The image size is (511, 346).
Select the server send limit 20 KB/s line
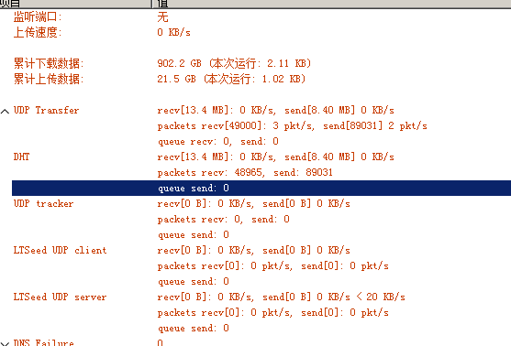[281, 297]
